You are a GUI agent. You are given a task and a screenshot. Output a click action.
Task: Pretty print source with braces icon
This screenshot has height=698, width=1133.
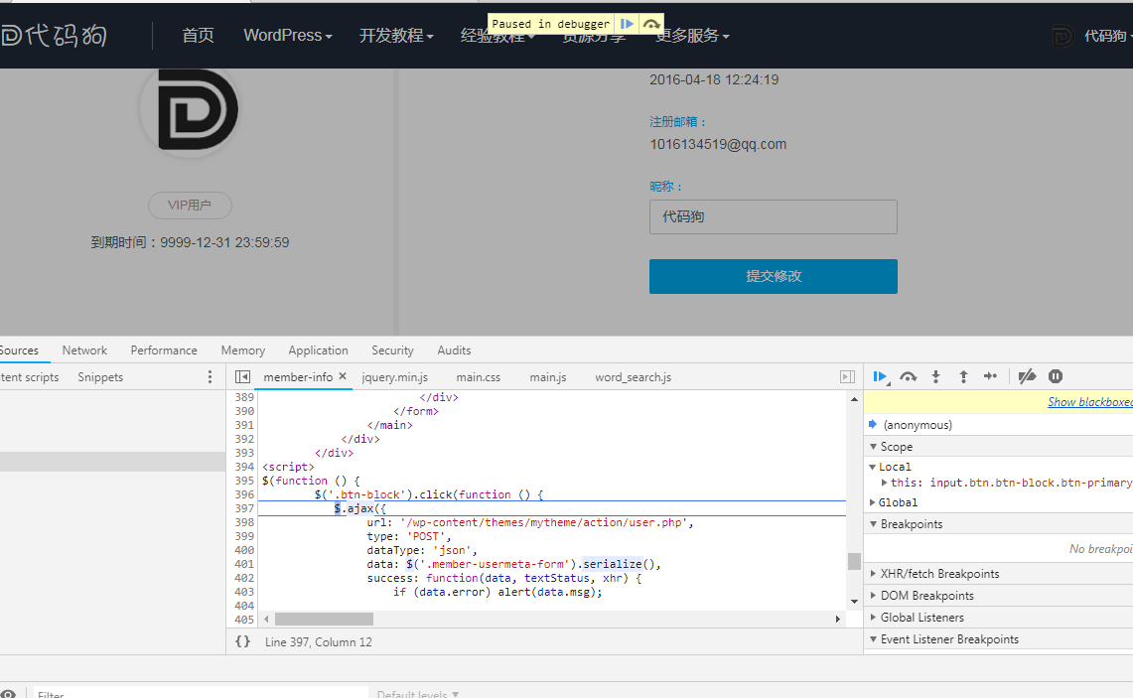[x=242, y=641]
